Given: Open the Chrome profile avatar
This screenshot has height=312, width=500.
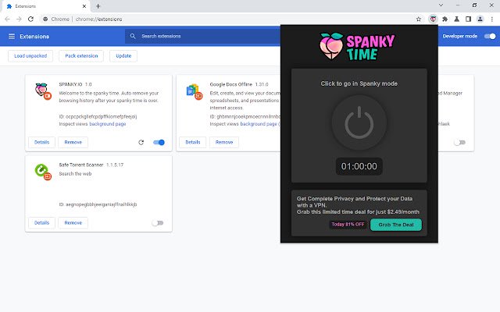Looking at the screenshot, I should (x=480, y=19).
